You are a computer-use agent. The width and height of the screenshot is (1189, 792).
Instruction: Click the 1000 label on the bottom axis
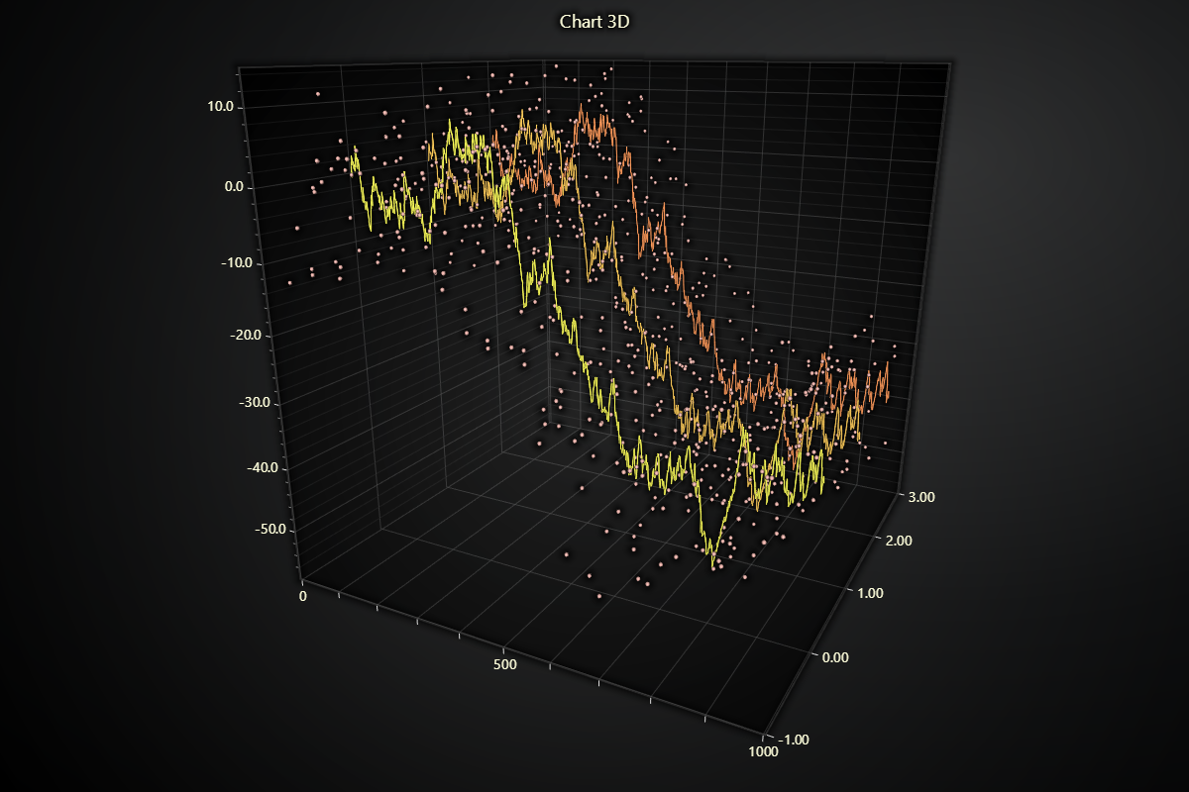763,750
